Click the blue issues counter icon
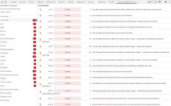The height and width of the screenshot is (106, 171). [160, 2]
